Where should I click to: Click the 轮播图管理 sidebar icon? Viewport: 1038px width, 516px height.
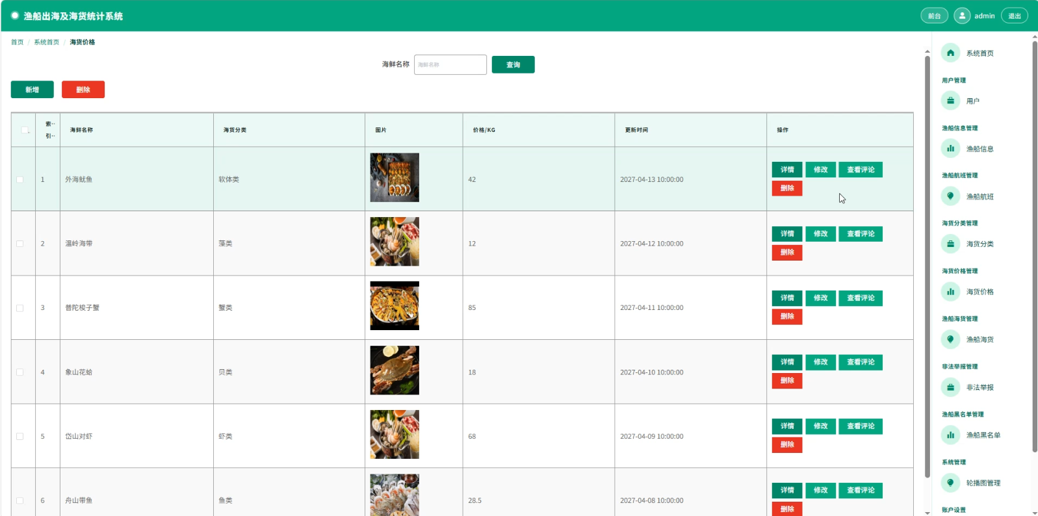point(950,483)
